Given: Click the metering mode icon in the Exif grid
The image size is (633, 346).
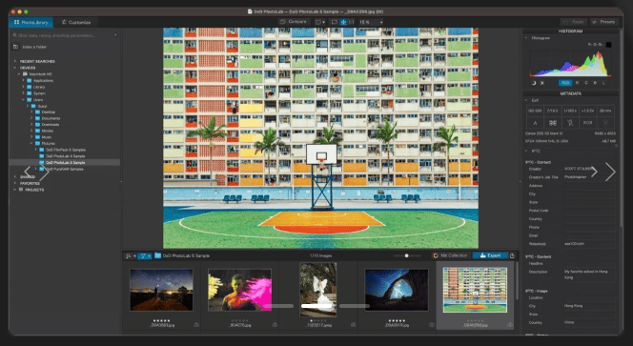Looking at the screenshot, I should pos(553,123).
